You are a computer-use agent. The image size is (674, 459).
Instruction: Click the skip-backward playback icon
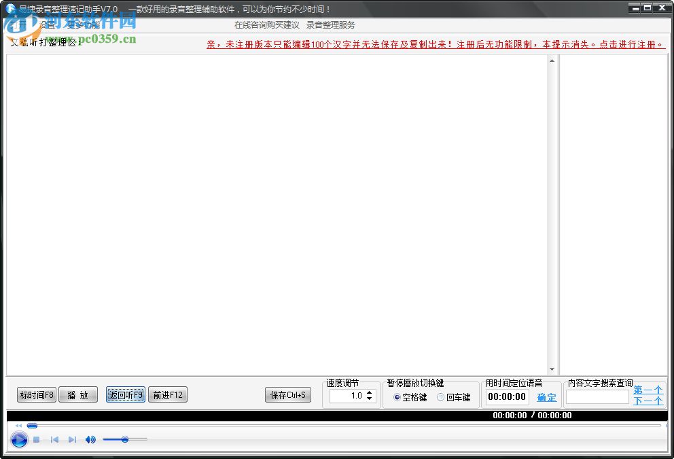click(x=54, y=439)
